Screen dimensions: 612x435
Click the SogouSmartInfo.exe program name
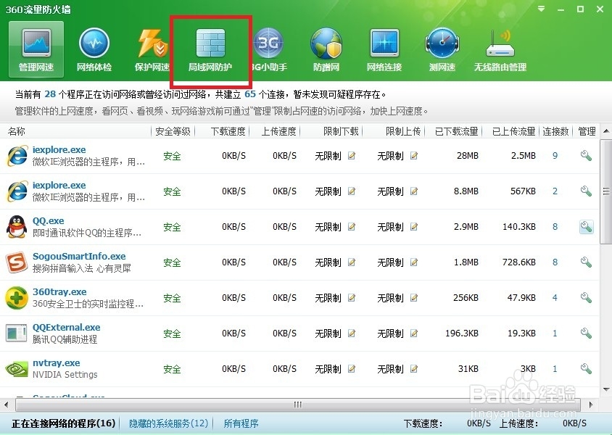[79, 257]
